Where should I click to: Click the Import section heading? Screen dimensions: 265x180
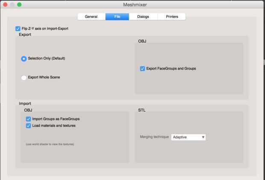[25, 104]
